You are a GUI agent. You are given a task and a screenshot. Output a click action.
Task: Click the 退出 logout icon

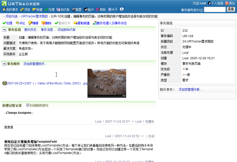227,3
